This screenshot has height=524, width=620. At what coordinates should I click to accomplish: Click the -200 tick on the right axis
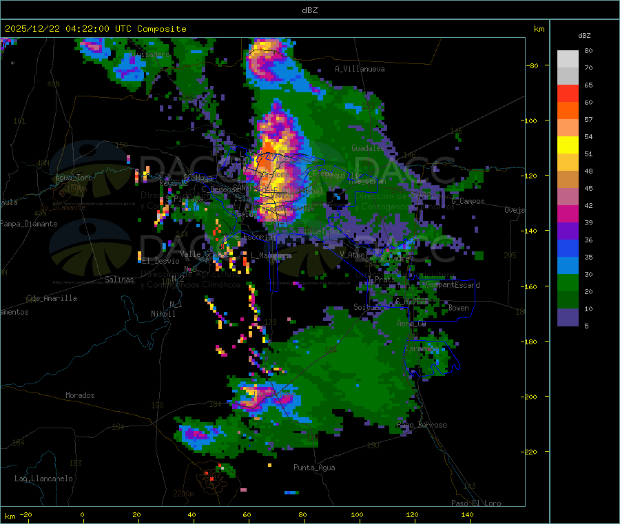[528, 397]
